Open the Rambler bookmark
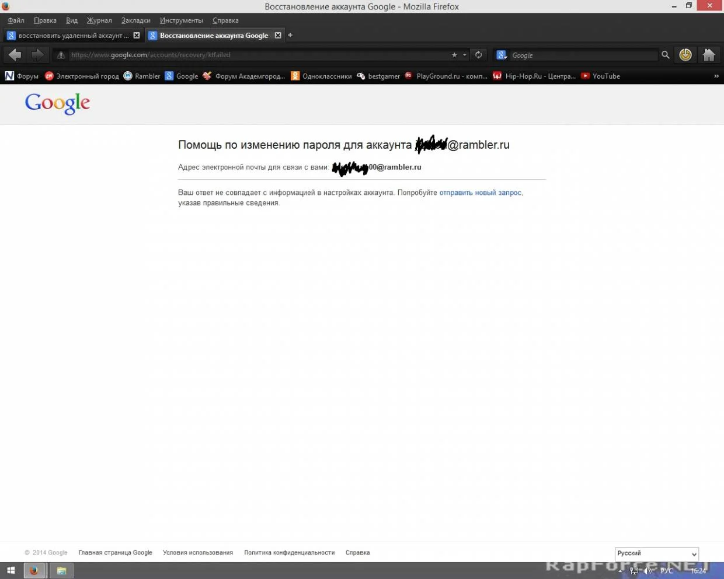This screenshot has width=724, height=579. (x=142, y=76)
